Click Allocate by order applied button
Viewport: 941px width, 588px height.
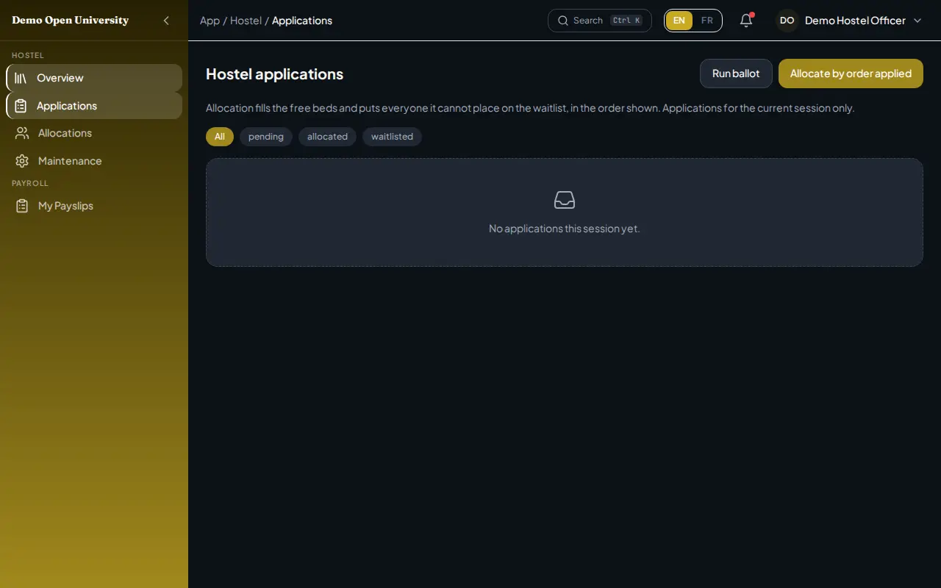coord(851,73)
